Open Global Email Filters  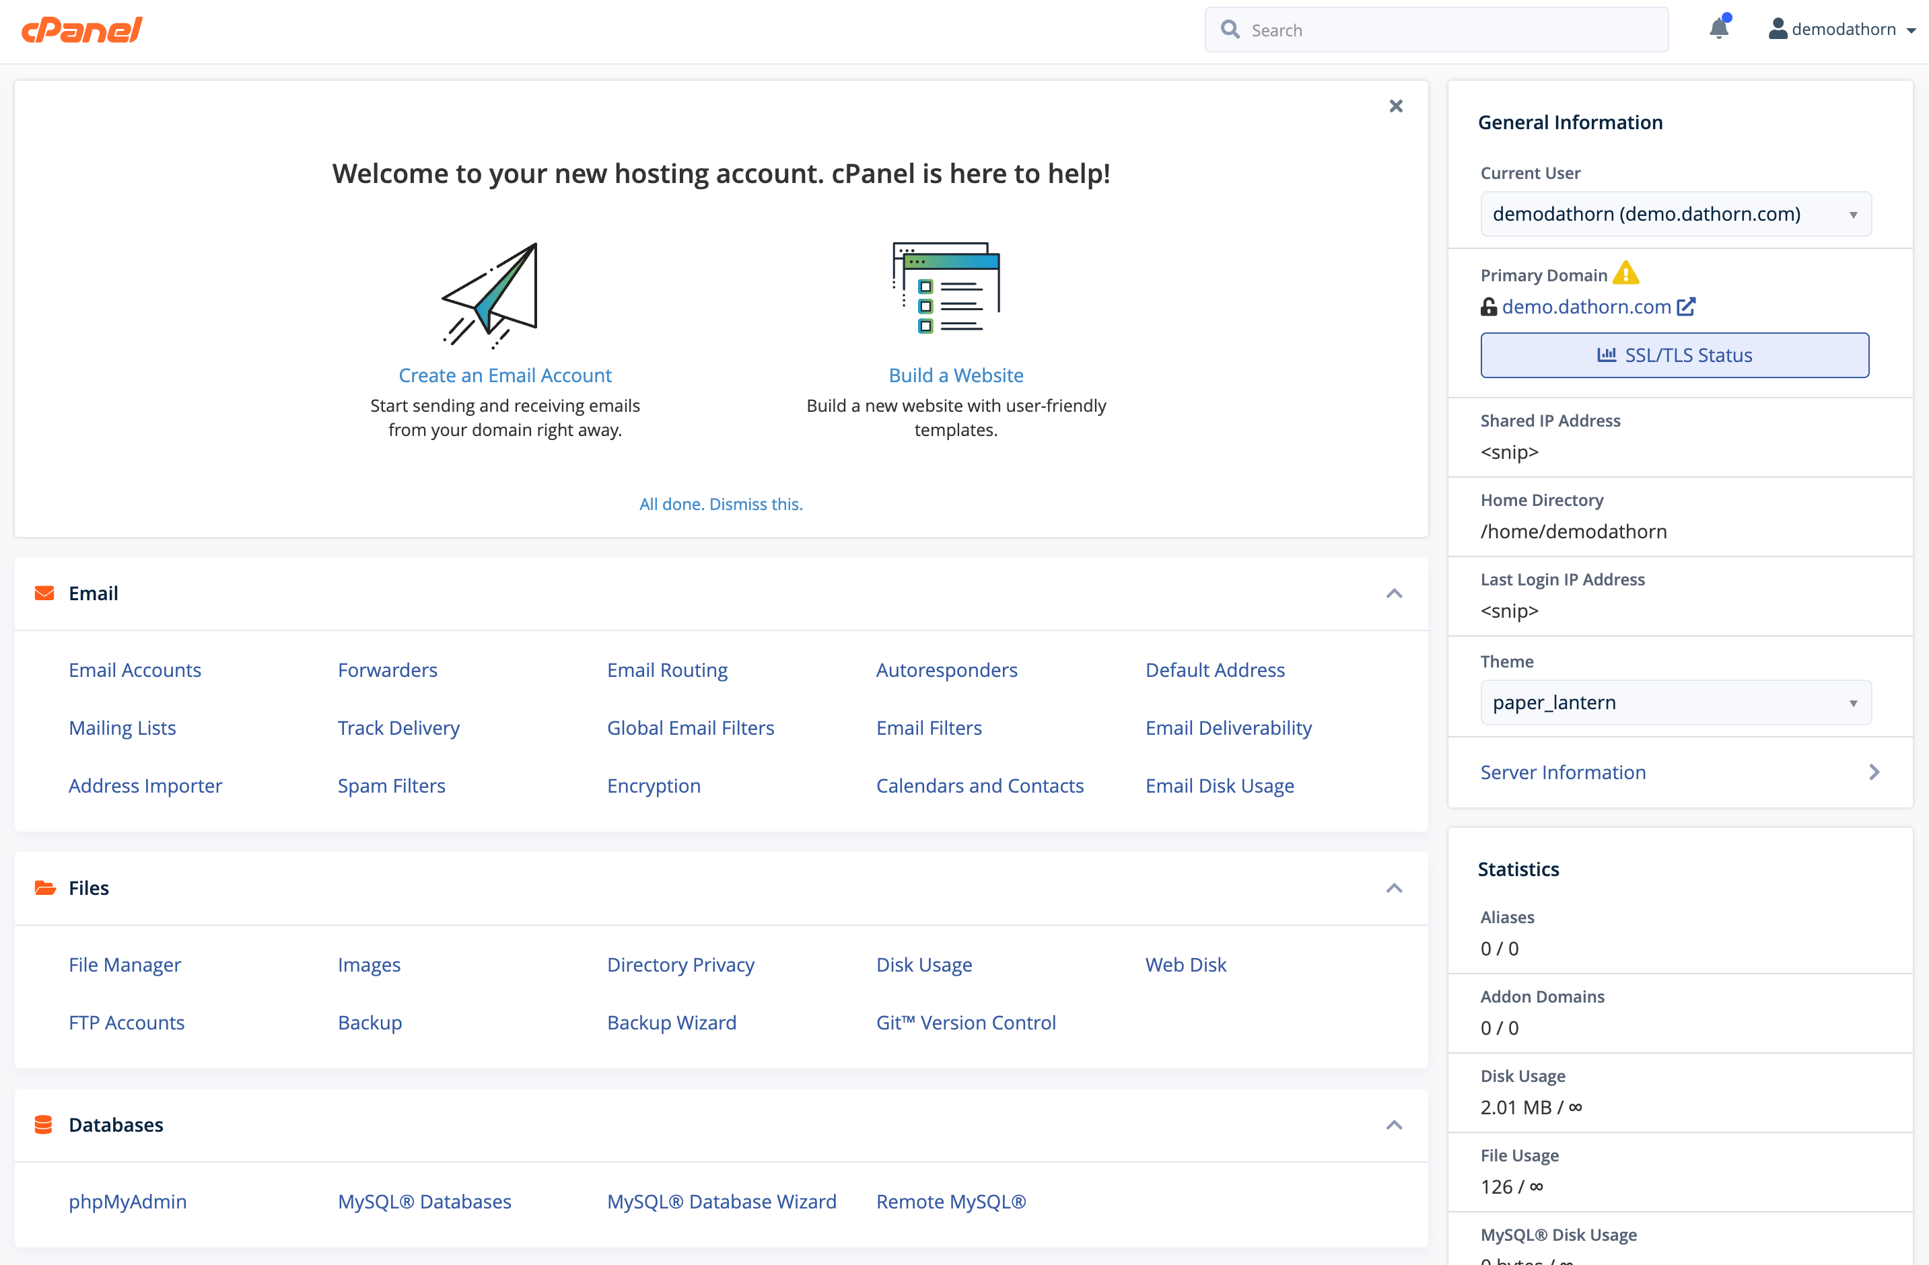690,727
